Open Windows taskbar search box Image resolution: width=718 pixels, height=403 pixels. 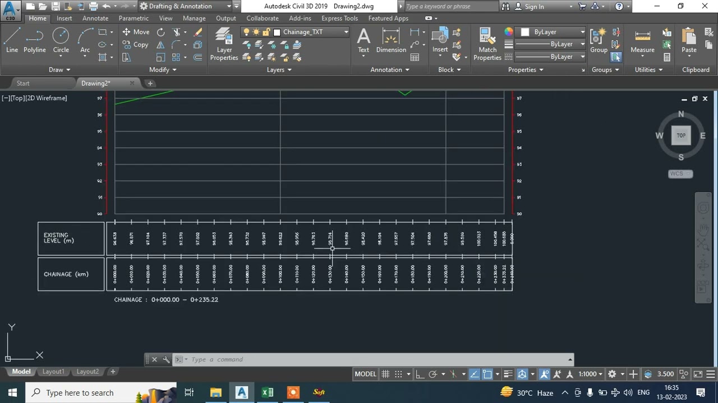(x=101, y=392)
